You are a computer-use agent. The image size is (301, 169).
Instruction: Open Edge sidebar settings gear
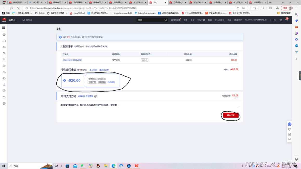pos(296,159)
